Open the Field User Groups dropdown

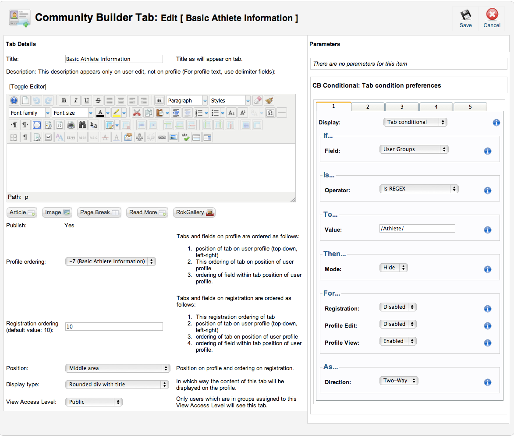(x=414, y=149)
